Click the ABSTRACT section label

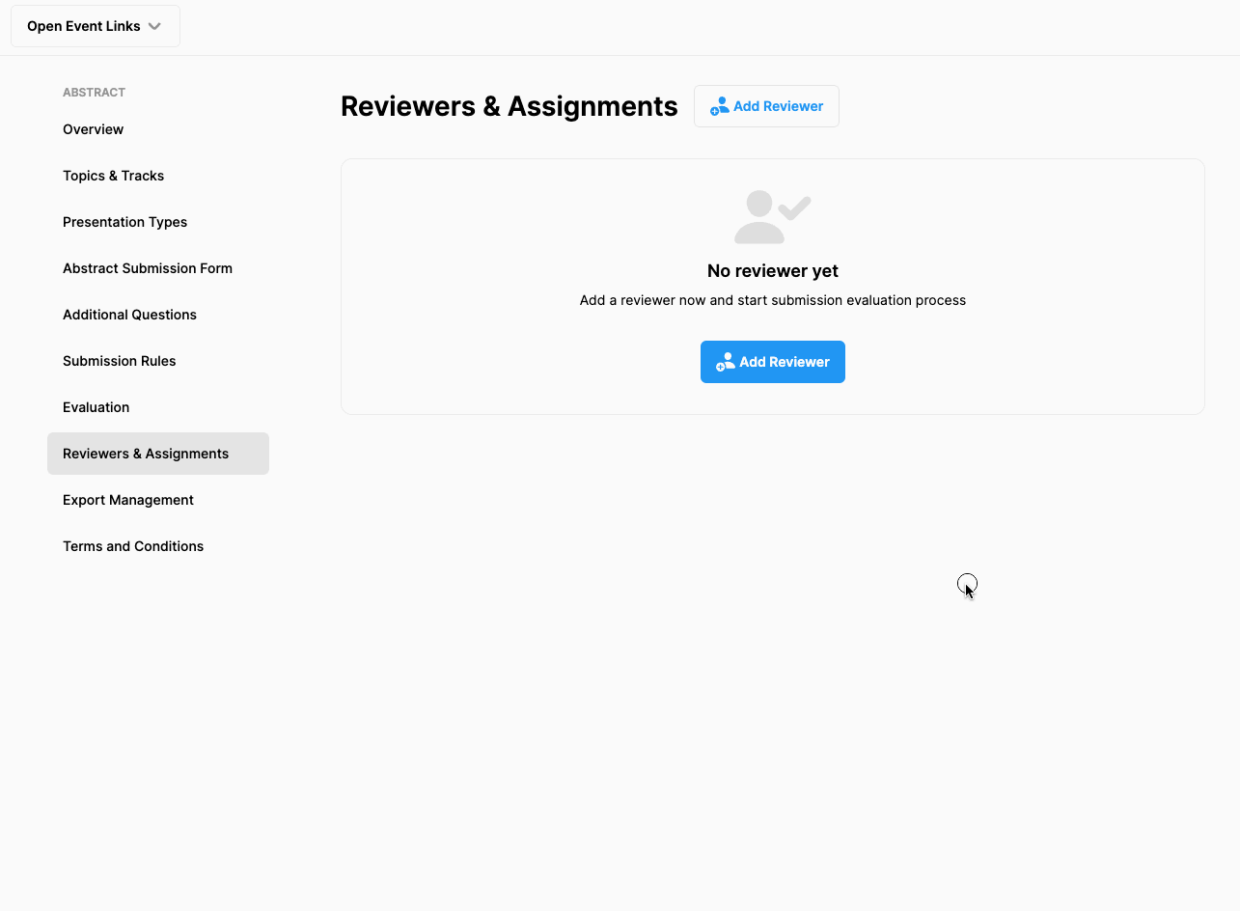[94, 92]
